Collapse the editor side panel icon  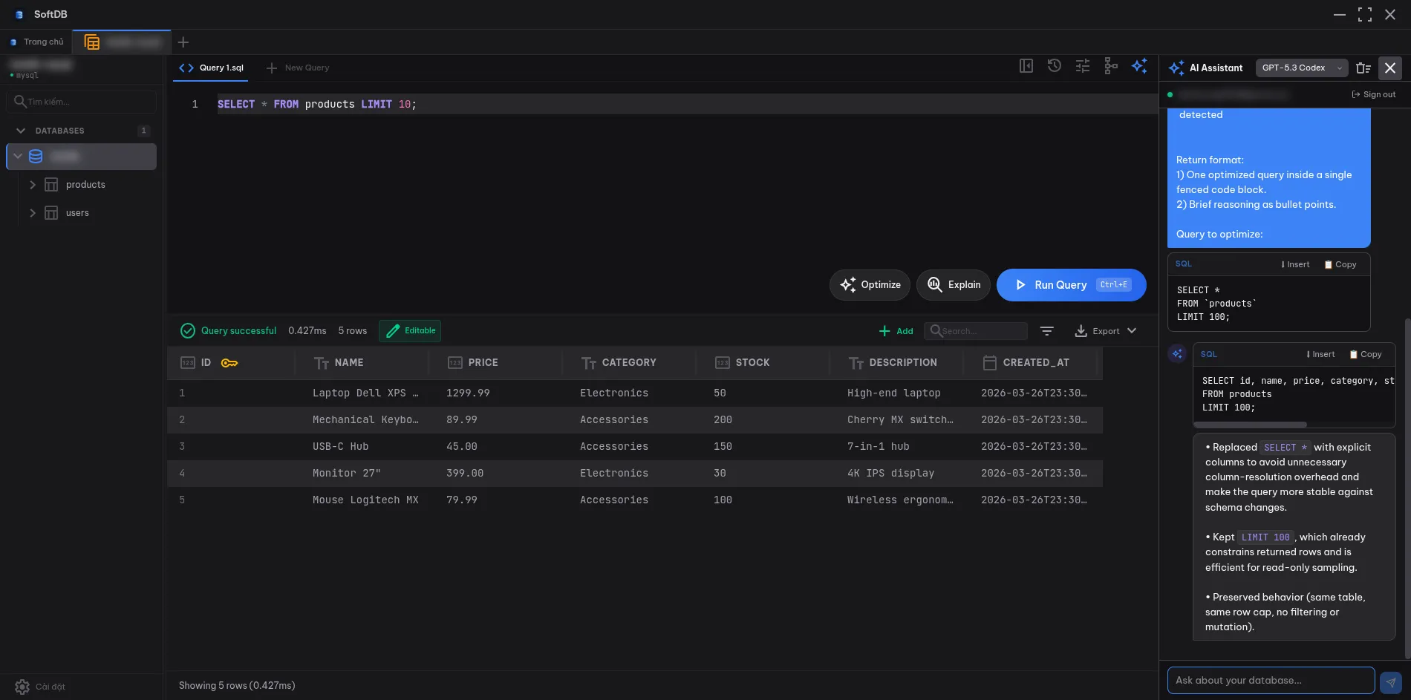click(1026, 66)
